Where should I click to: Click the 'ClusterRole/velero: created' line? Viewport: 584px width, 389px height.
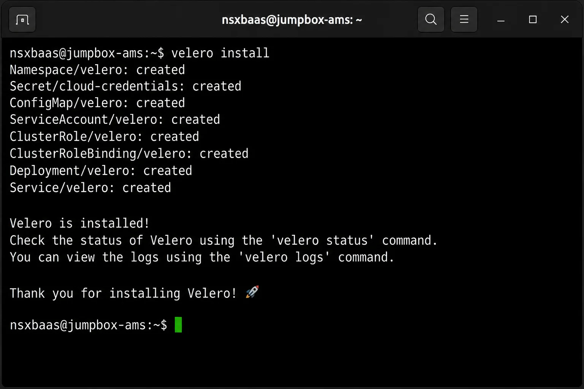[x=105, y=137]
